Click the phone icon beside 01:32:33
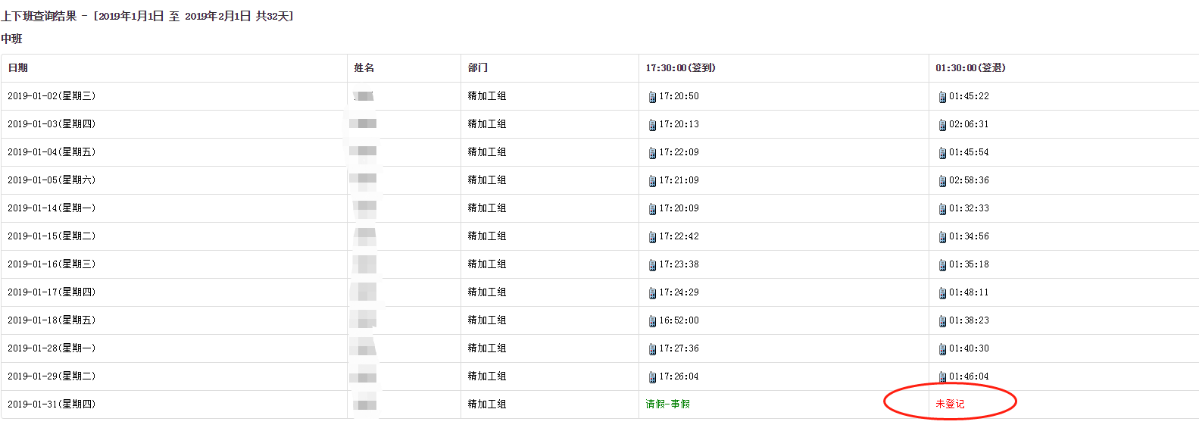This screenshot has width=1199, height=431. (x=942, y=209)
